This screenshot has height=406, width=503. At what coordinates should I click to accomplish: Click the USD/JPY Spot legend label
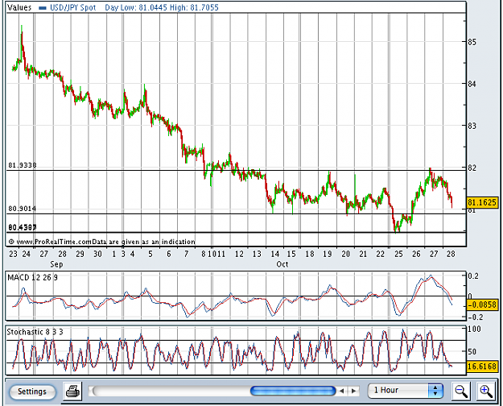click(x=72, y=7)
